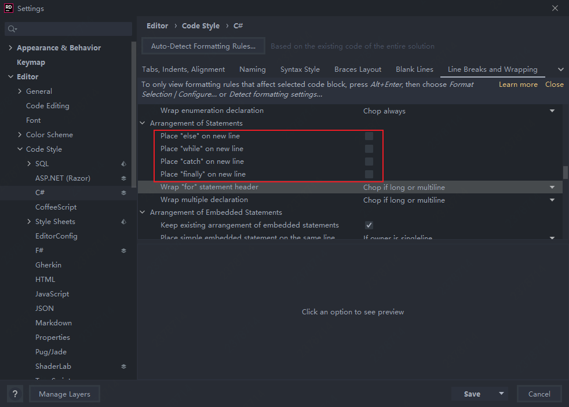This screenshot has width=569, height=407.
Task: Enable Place "else" on new line
Action: 369,135
